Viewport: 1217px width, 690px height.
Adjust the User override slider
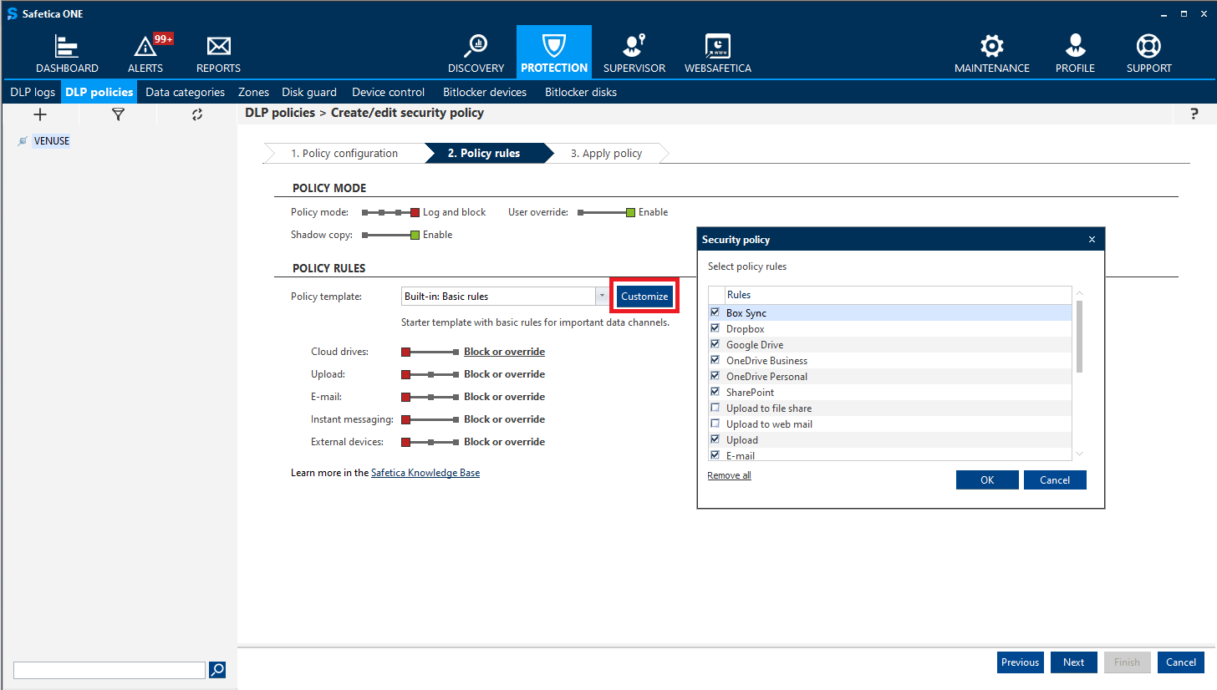(606, 212)
